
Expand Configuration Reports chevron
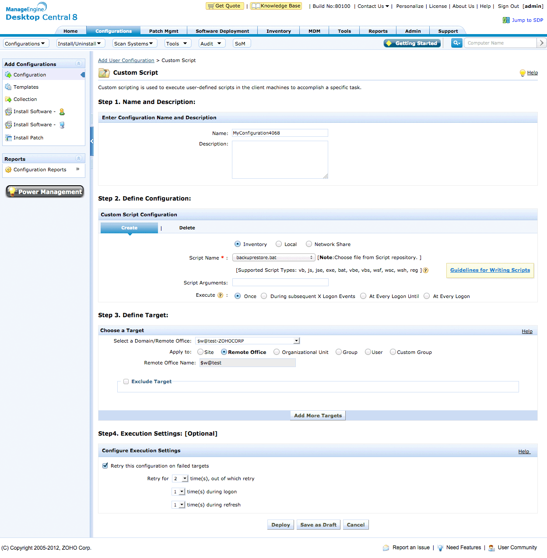(x=78, y=169)
